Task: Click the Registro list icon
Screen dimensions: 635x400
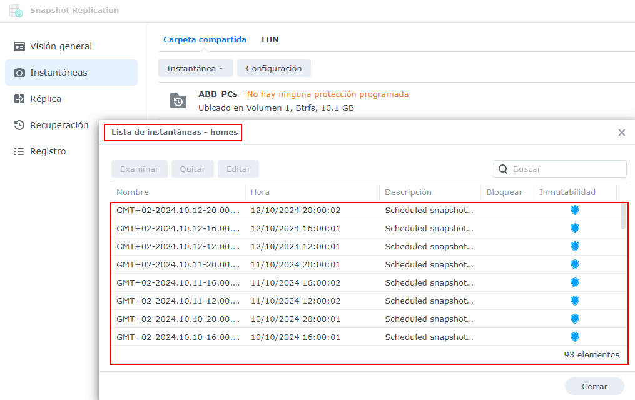Action: tap(19, 151)
